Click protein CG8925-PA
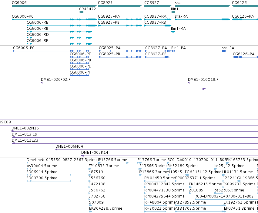 tap(120, 51)
